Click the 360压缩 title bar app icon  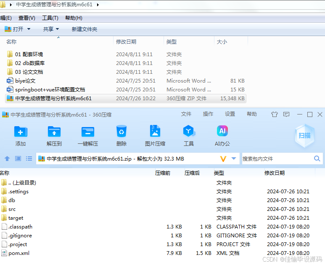[5, 114]
